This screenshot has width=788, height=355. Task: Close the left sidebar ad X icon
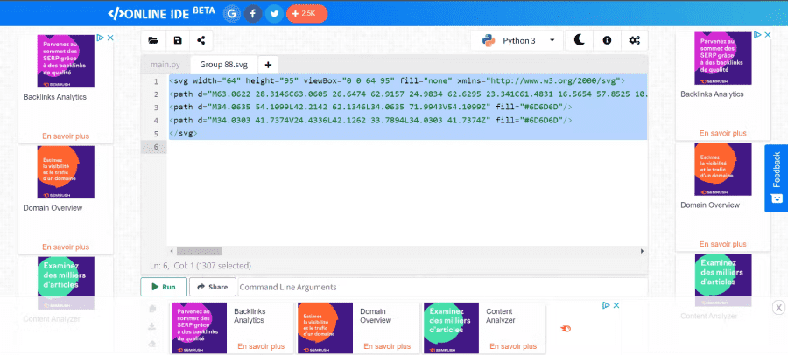pos(110,38)
